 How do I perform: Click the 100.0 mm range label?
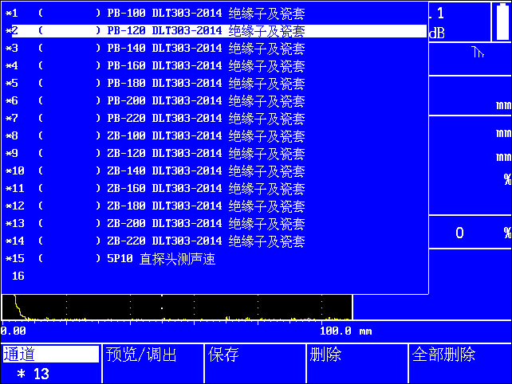pos(345,331)
